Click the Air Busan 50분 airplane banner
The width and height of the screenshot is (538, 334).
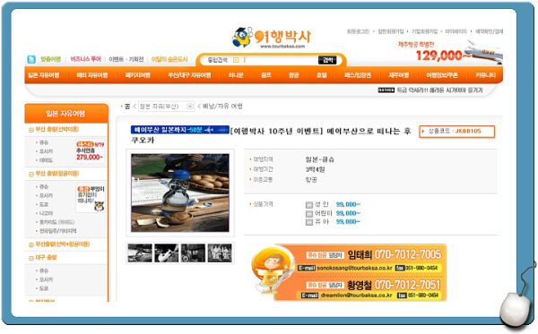tap(180, 130)
